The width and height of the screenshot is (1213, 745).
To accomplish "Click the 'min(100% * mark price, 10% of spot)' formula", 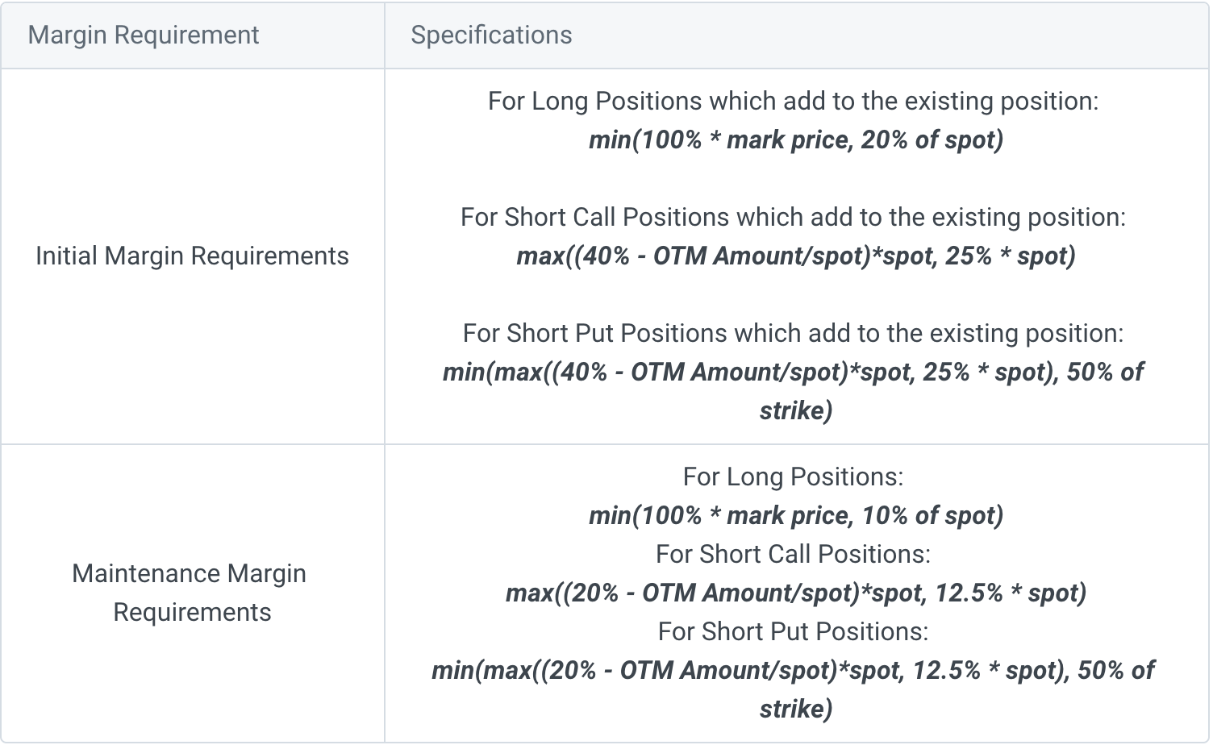I will tap(796, 516).
